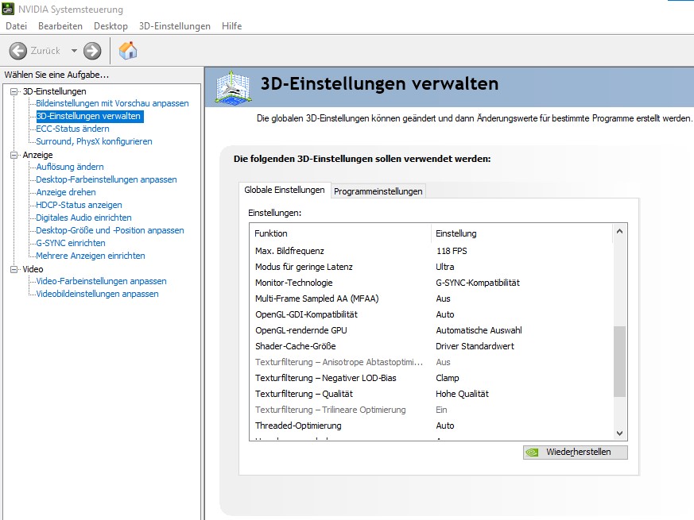
Task: Click the Einstellung column header
Action: 521,233
